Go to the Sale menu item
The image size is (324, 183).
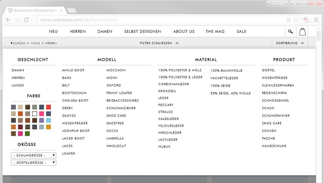241,32
